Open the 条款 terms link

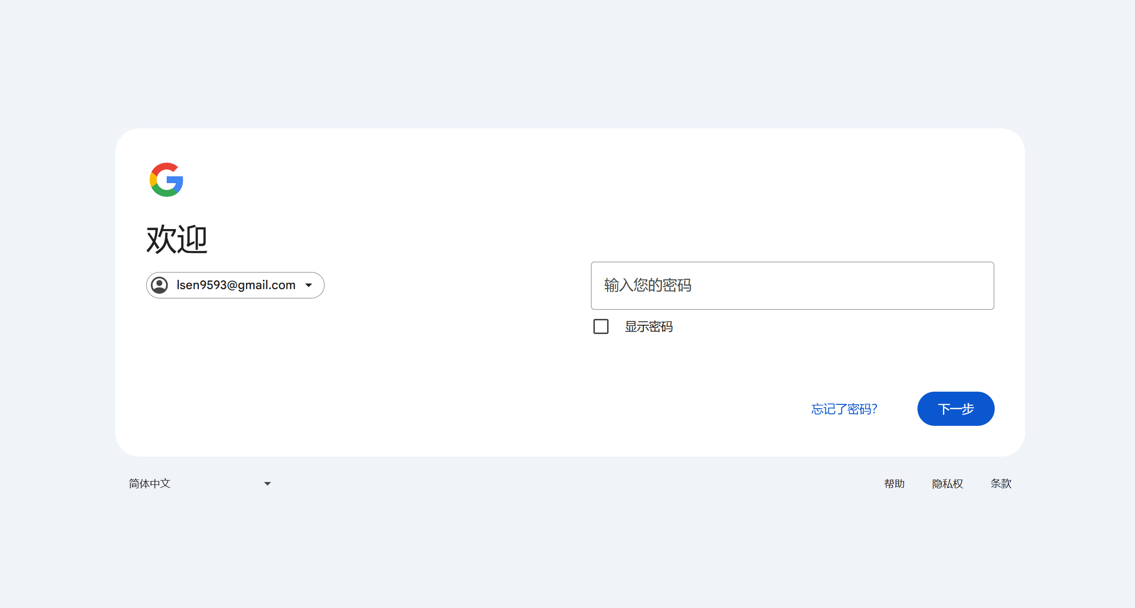[1001, 483]
